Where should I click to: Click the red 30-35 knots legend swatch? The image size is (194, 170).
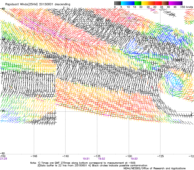click(x=158, y=3)
